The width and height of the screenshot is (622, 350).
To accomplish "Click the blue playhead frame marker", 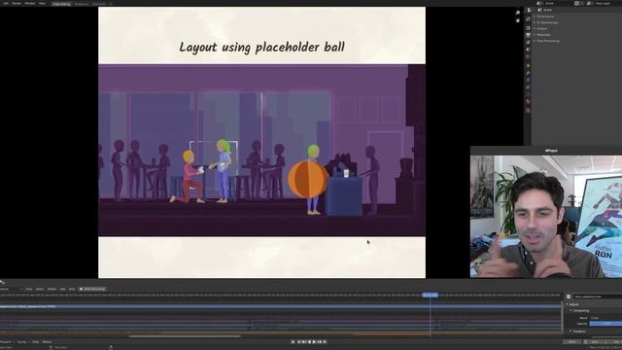I will tap(431, 295).
